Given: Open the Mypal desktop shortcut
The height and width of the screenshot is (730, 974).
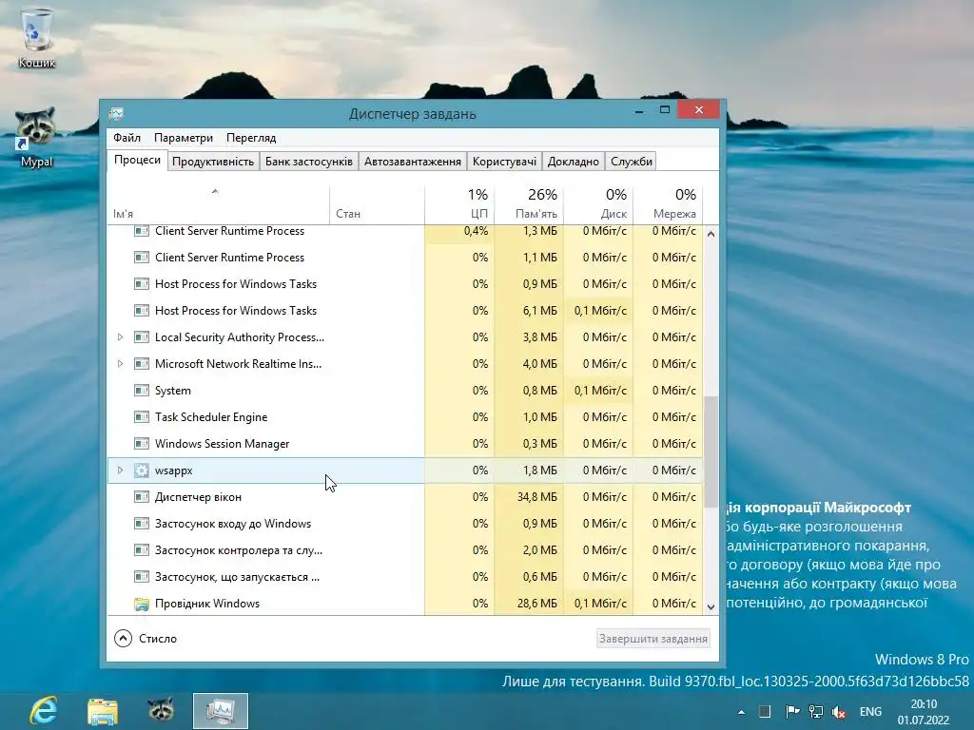Looking at the screenshot, I should [x=36, y=138].
